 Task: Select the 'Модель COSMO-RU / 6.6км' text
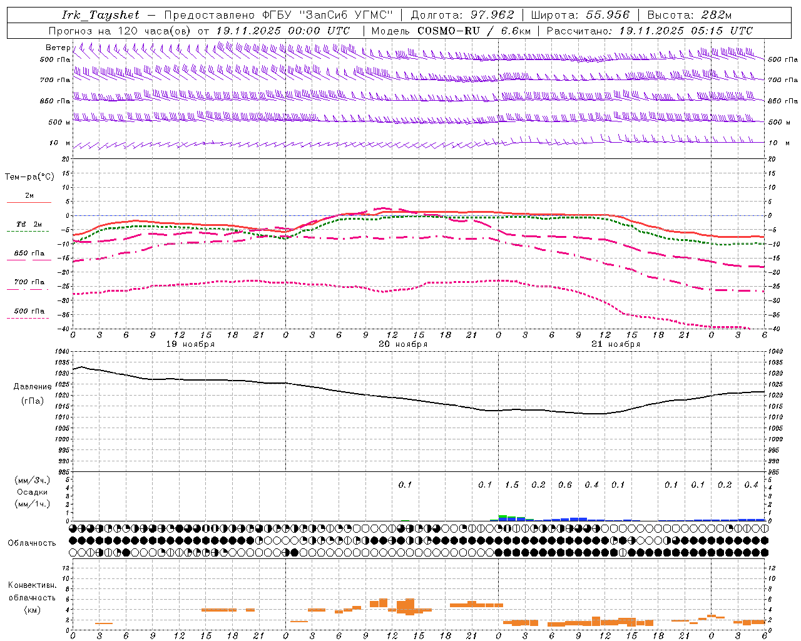[x=451, y=31]
